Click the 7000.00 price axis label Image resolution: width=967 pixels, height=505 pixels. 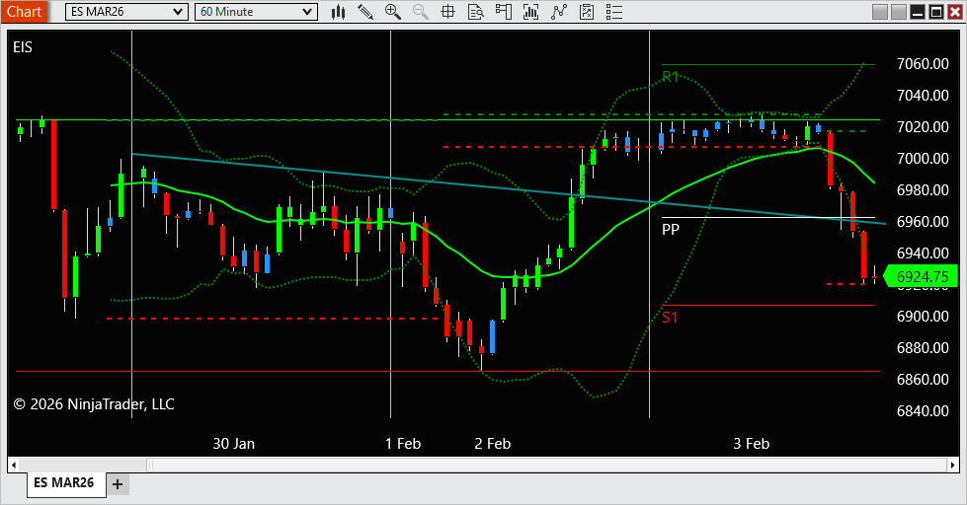pos(923,158)
